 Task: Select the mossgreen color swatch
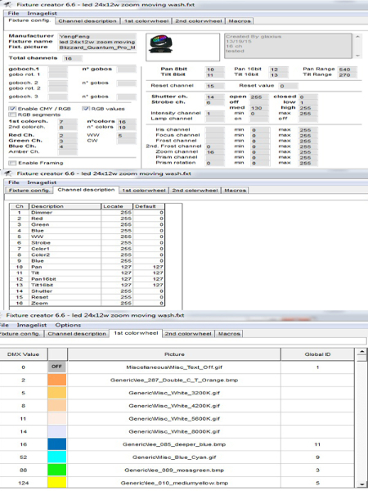pyautogui.click(x=57, y=470)
